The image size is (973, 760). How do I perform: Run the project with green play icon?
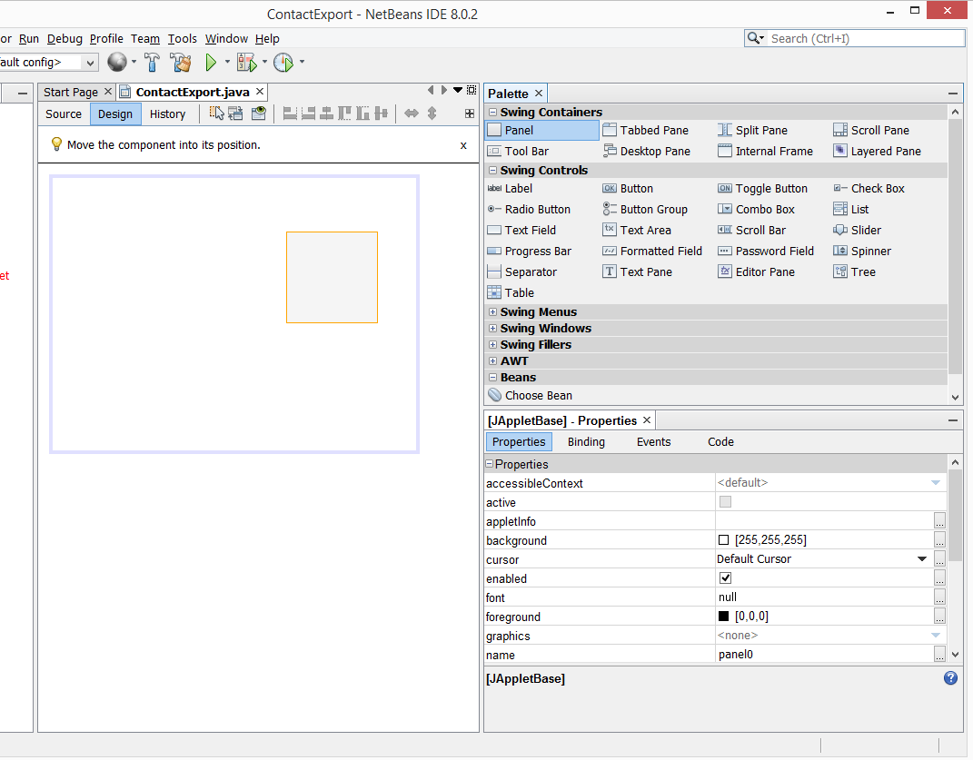pos(211,63)
